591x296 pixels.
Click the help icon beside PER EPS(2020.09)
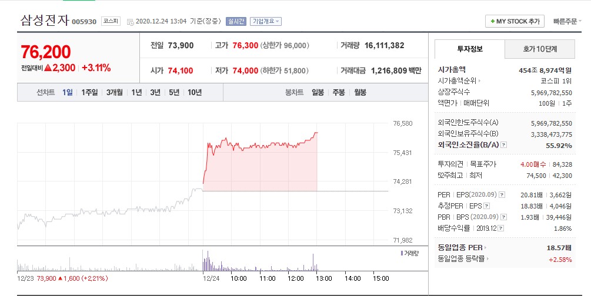502,195
